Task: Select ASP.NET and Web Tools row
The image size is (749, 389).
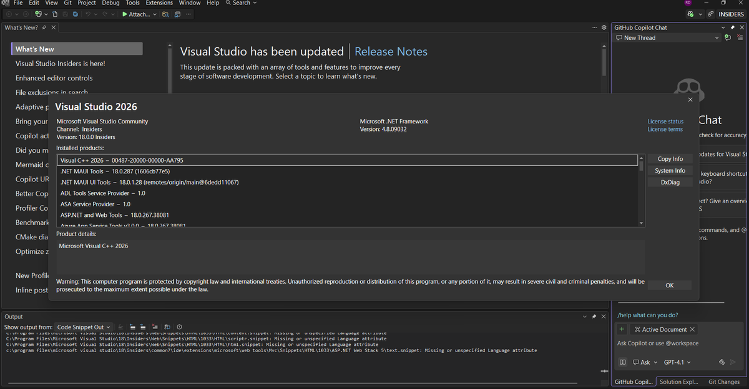Action: [348, 215]
